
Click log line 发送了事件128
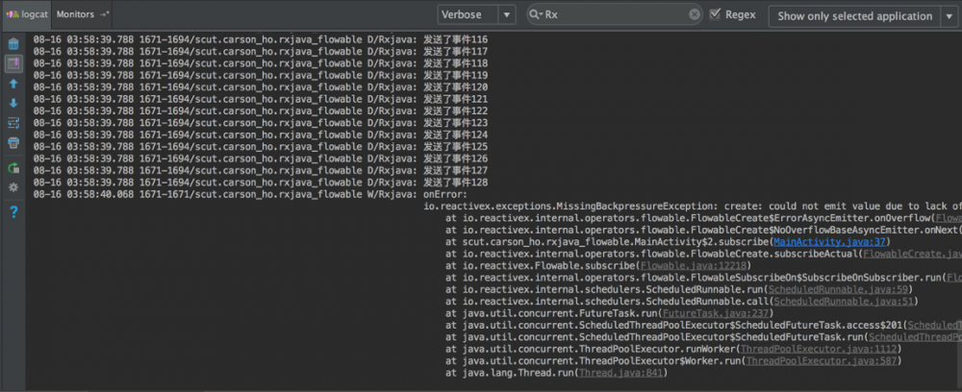[x=261, y=183]
